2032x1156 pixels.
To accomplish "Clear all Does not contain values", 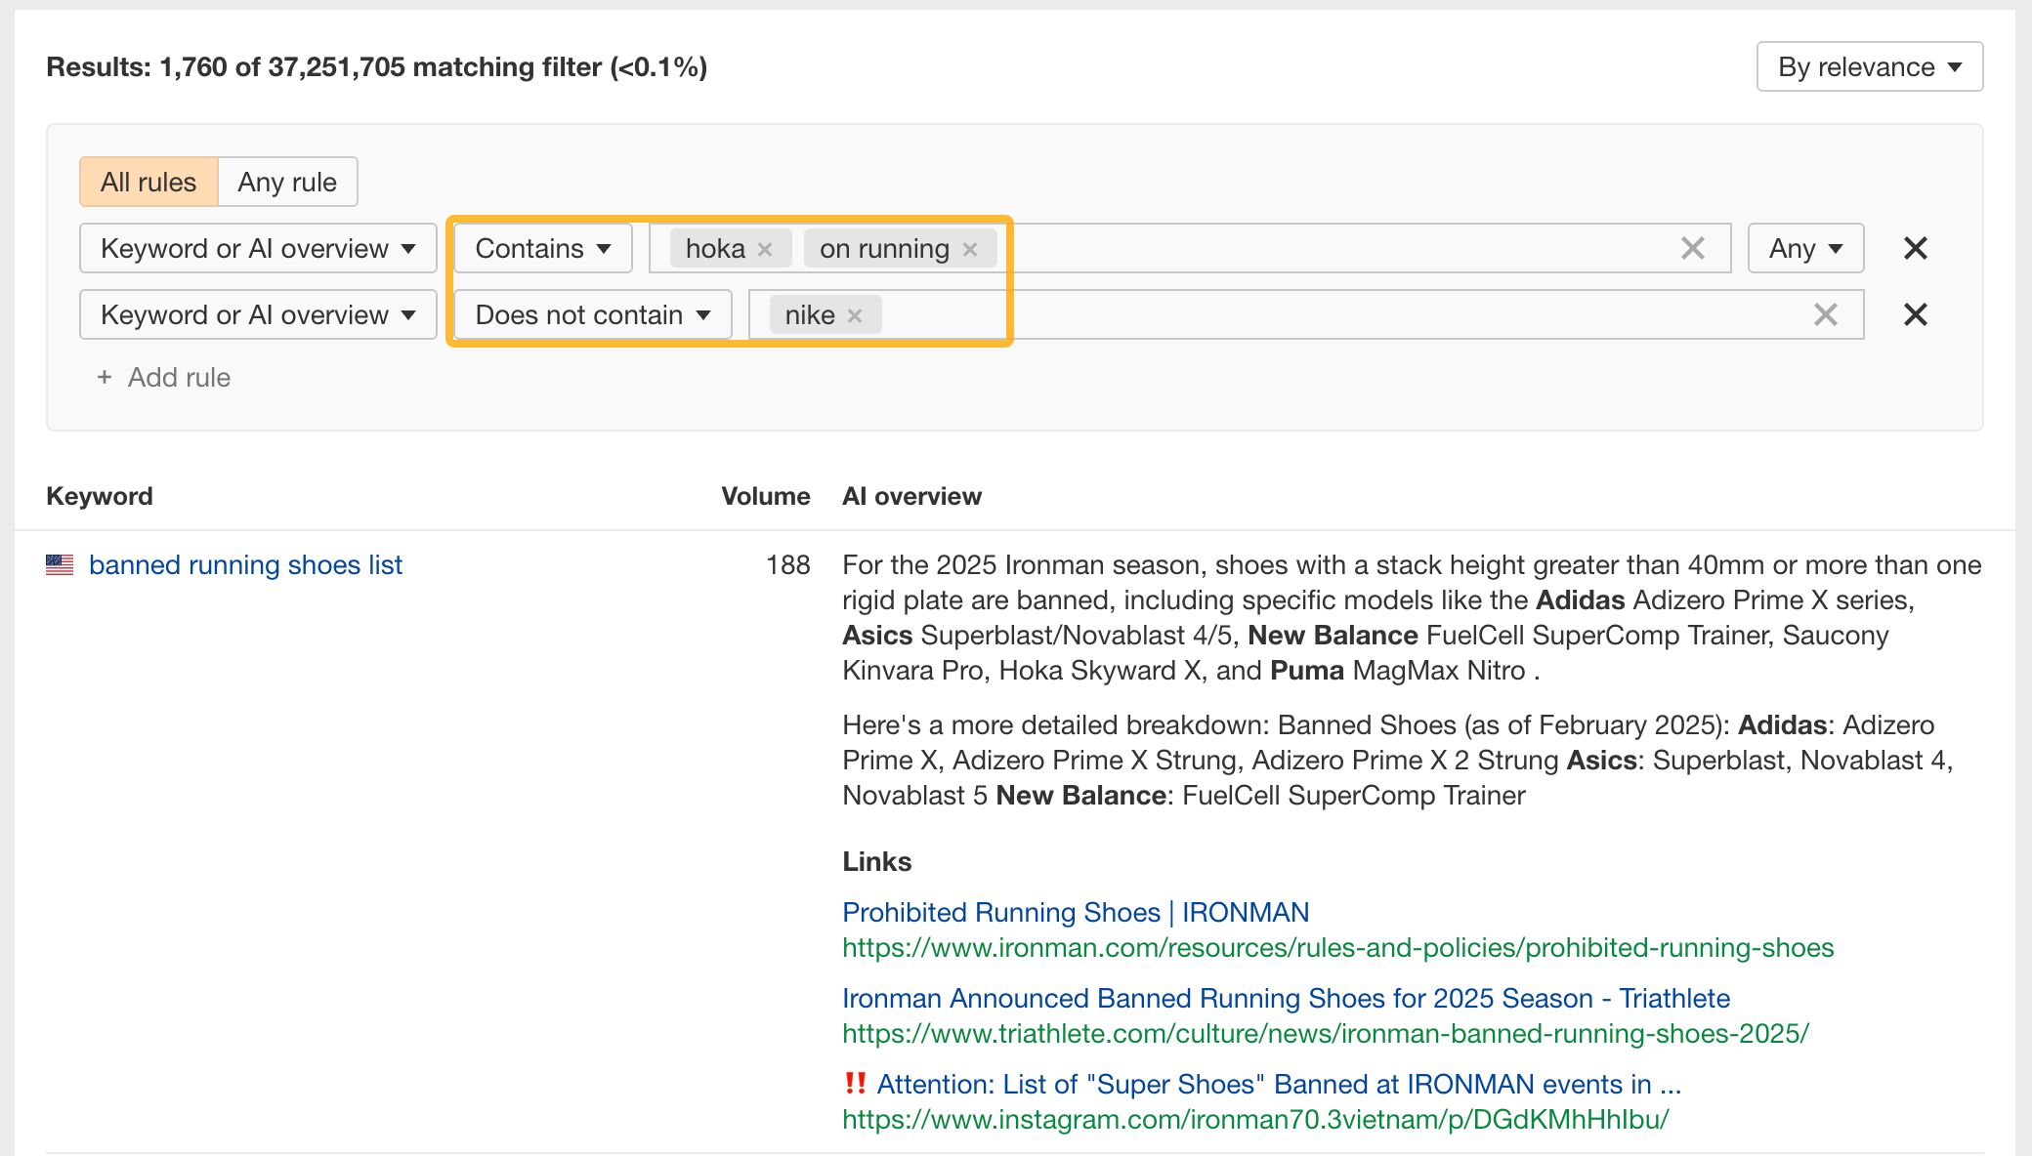I will pyautogui.click(x=1825, y=314).
